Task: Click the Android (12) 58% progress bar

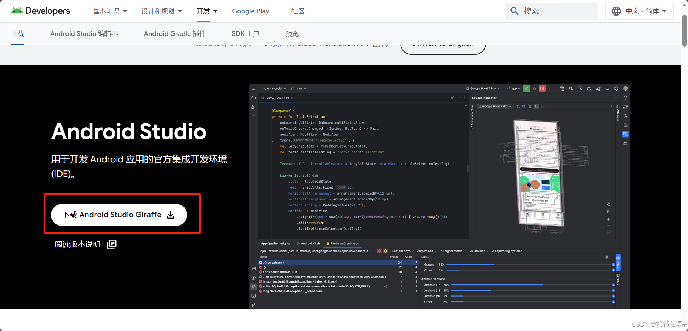Action: pos(531,285)
